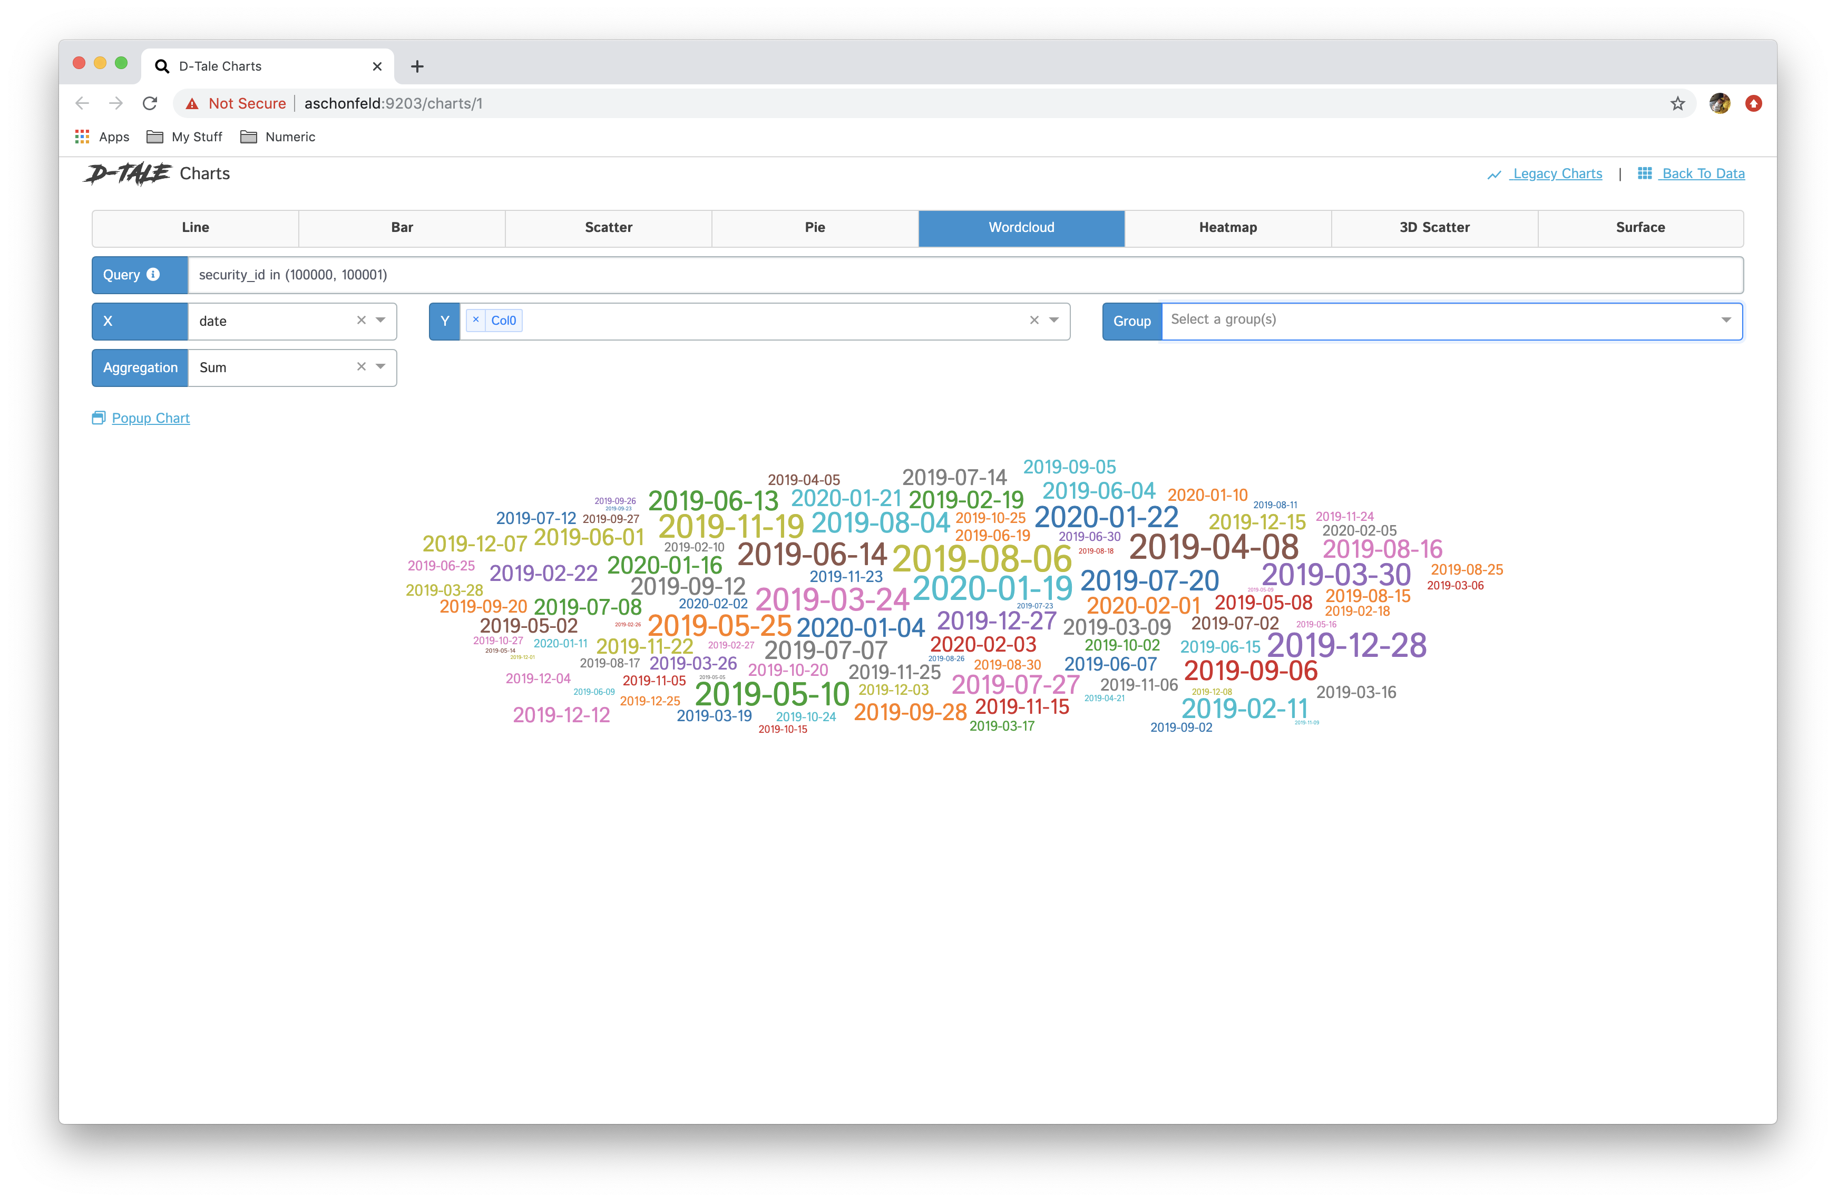The height and width of the screenshot is (1202, 1836).
Task: Click the Popup Chart window icon
Action: pos(98,418)
